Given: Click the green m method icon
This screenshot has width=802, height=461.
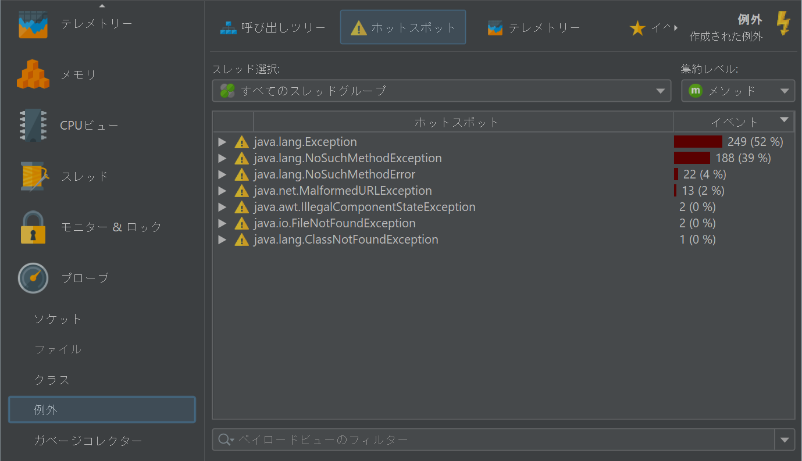Looking at the screenshot, I should [x=695, y=91].
